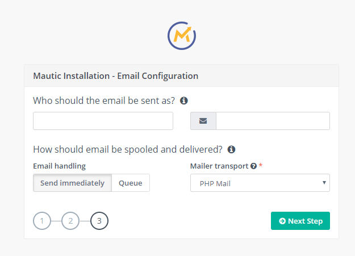
Task: Click the arrow icon in Next Step button
Action: pyautogui.click(x=282, y=221)
